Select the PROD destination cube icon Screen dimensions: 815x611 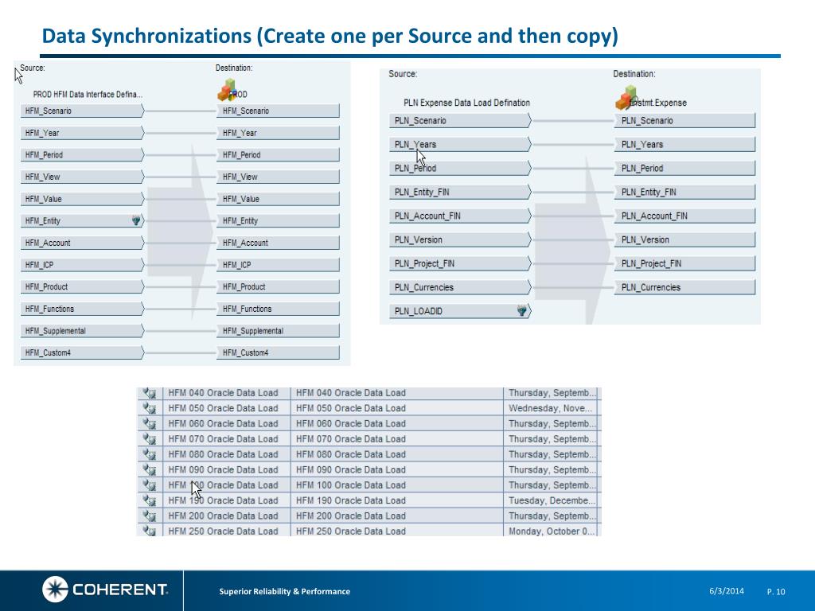pyautogui.click(x=227, y=91)
